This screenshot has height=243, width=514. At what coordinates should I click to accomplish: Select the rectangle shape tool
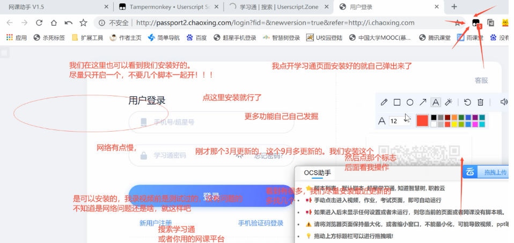click(397, 102)
